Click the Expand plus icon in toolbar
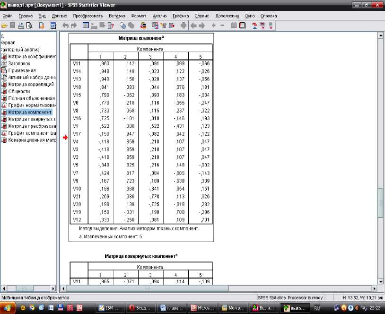 [x=214, y=25]
